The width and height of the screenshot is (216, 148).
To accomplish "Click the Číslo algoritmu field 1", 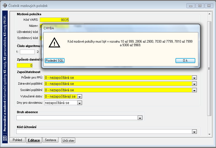I will (x=27, y=52).
